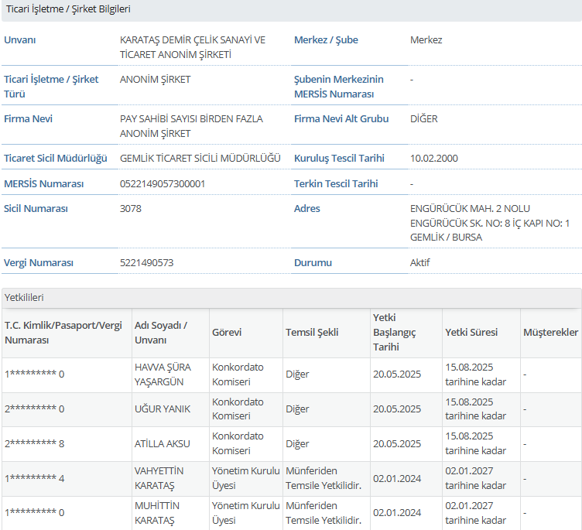
Task: Click the registry number 3078
Action: (130, 209)
